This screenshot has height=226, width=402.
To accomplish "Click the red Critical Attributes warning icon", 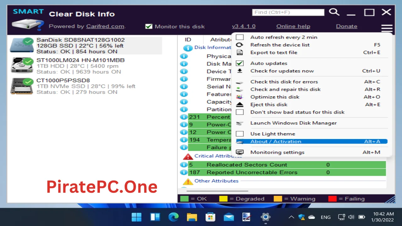I will pyautogui.click(x=188, y=156).
